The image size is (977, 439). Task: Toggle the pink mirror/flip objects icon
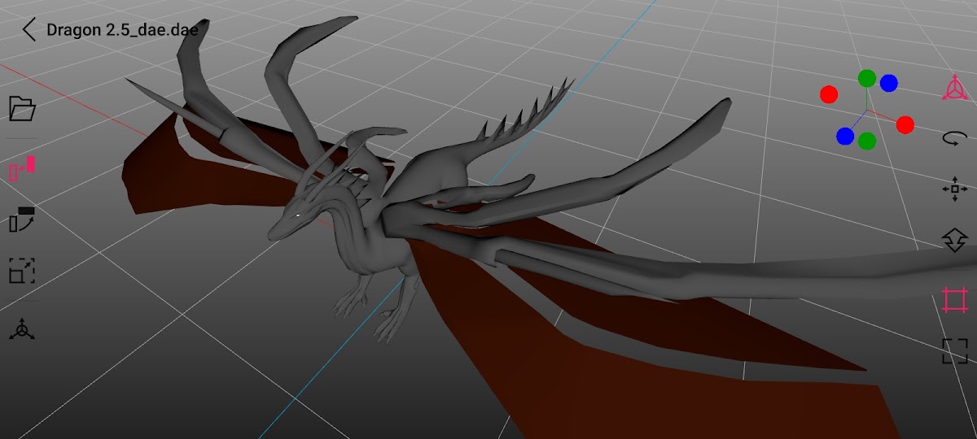(22, 168)
